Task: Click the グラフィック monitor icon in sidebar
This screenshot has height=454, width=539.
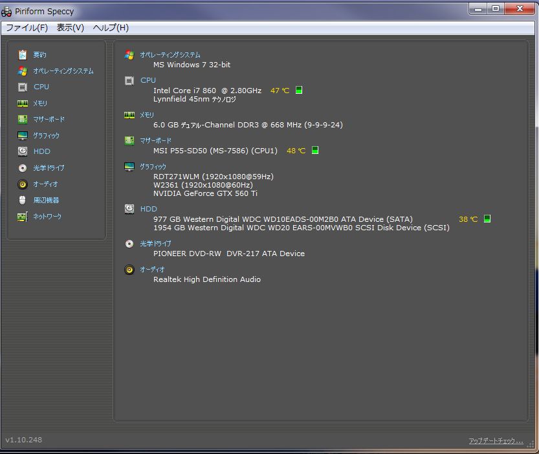Action: (23, 135)
